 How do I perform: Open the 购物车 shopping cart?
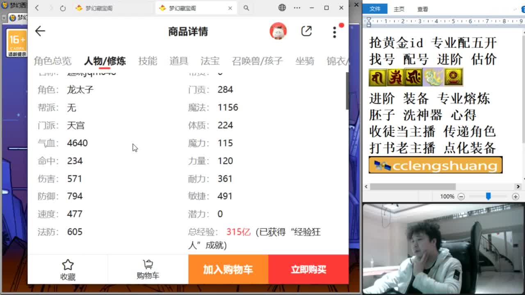148,270
